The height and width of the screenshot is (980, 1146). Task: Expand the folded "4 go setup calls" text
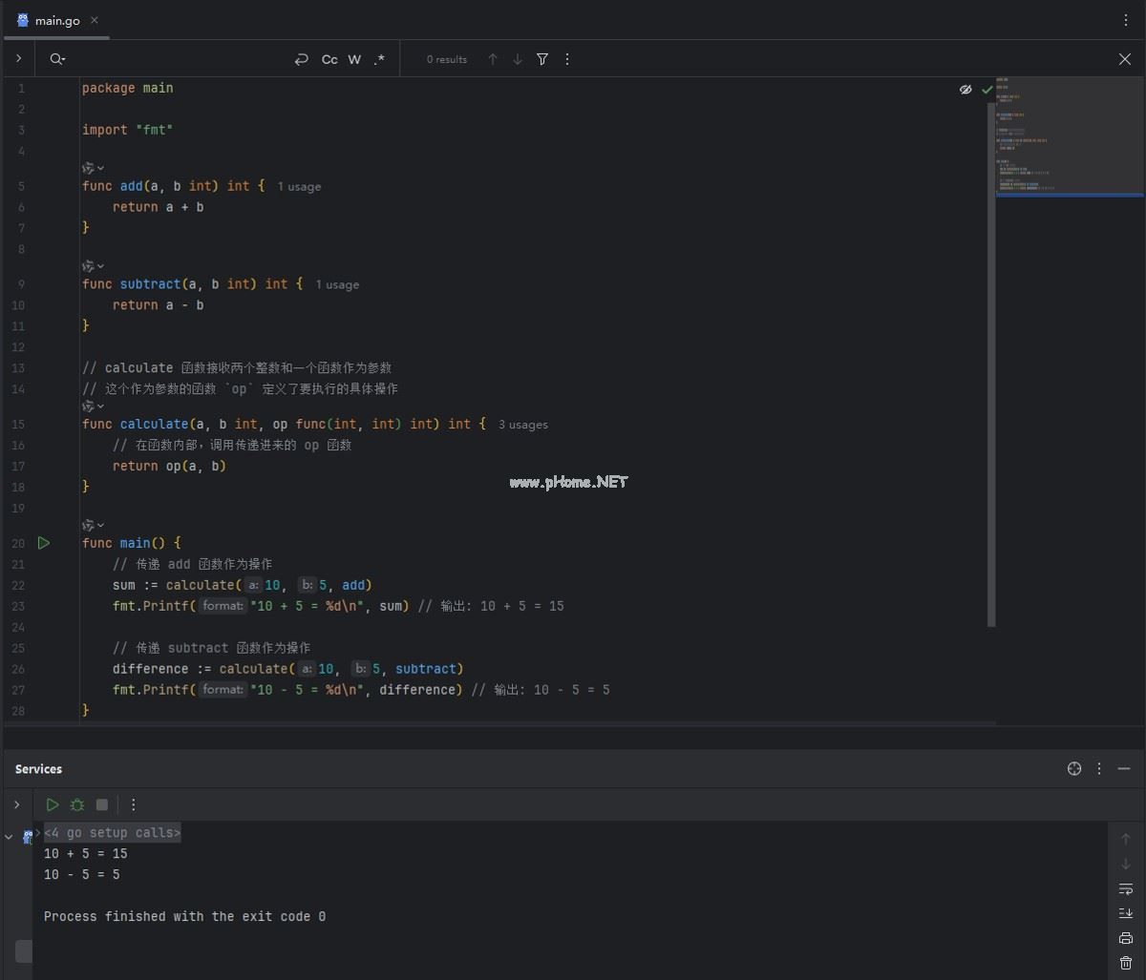(112, 833)
